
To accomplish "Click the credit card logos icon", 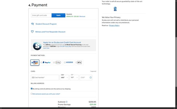I will (36, 62).
